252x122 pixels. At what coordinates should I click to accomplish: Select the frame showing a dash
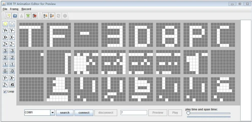(x=86, y=35)
